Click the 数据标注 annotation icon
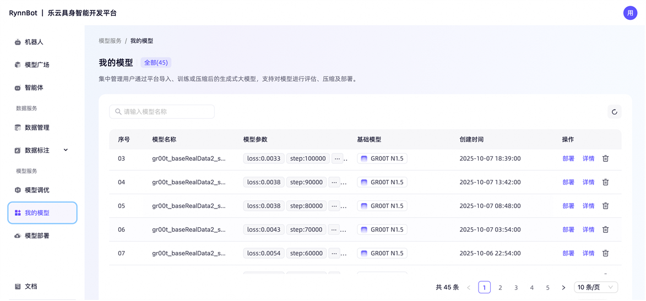646x301 pixels. pyautogui.click(x=18, y=150)
